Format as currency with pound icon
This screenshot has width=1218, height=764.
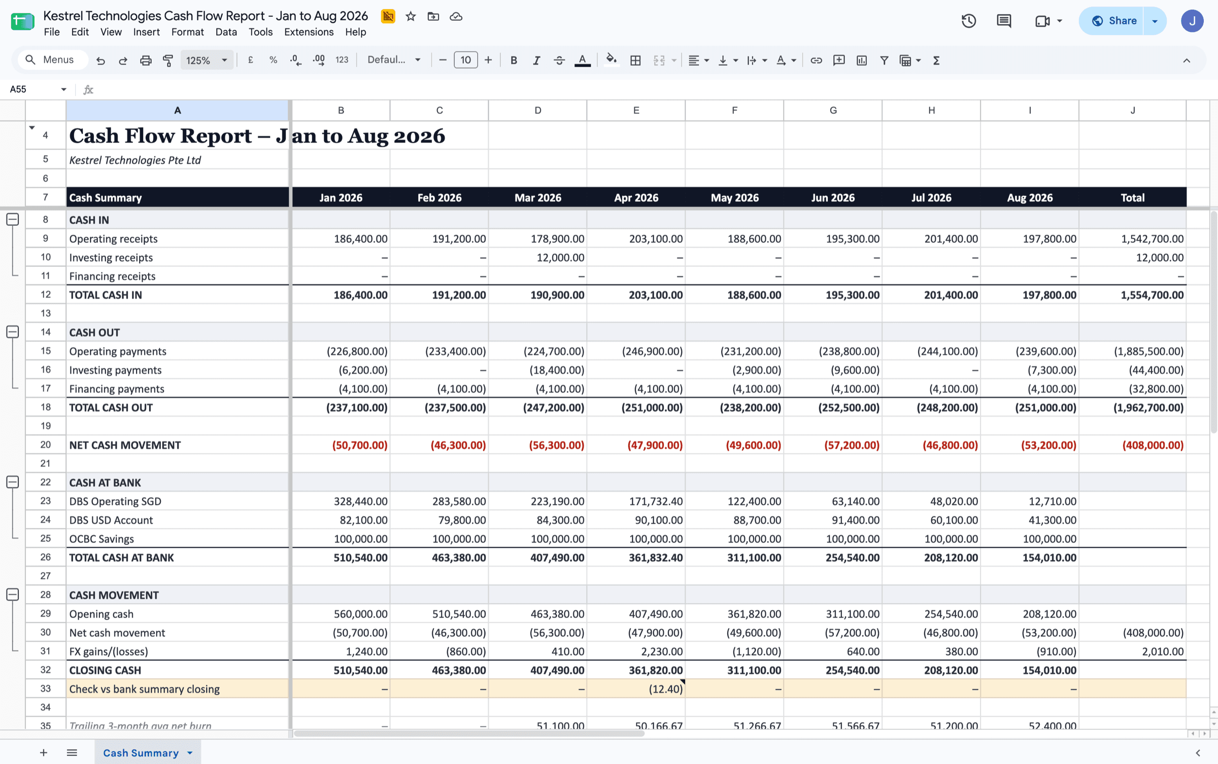click(x=251, y=60)
